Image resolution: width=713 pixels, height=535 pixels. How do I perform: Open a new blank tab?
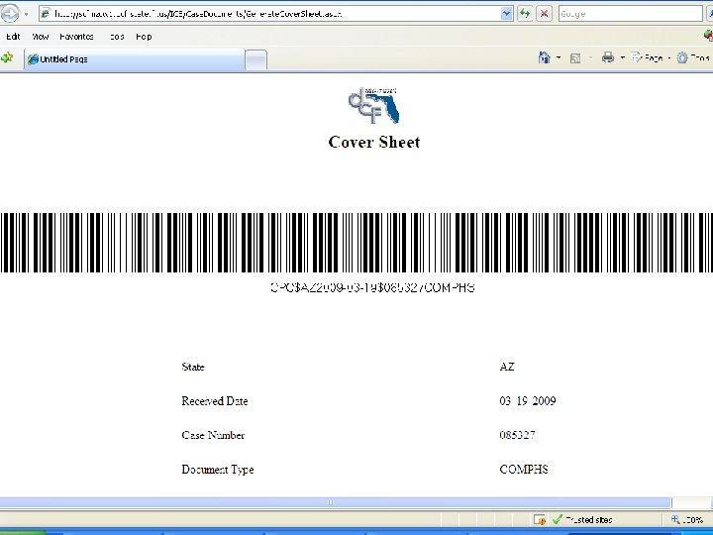click(x=256, y=59)
